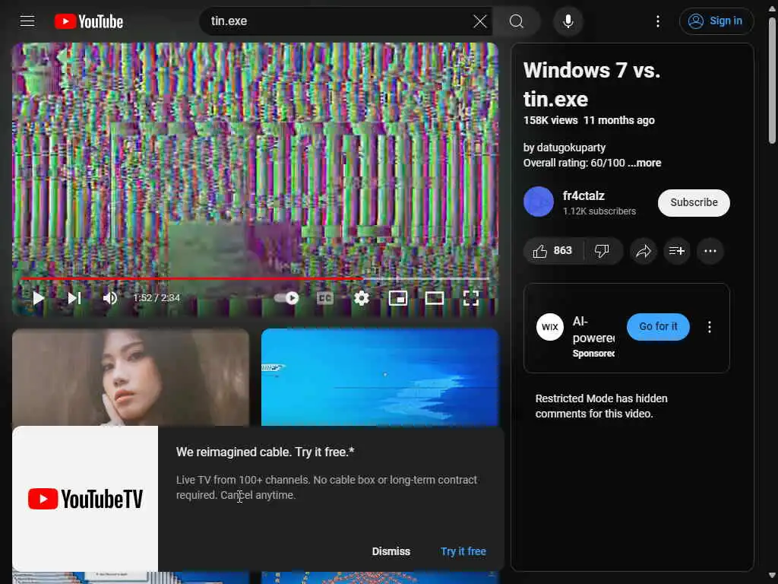Open the top-bar settings kebab menu
The image size is (778, 584).
pos(658,21)
